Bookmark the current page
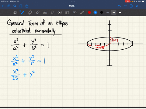 click(21, 6)
